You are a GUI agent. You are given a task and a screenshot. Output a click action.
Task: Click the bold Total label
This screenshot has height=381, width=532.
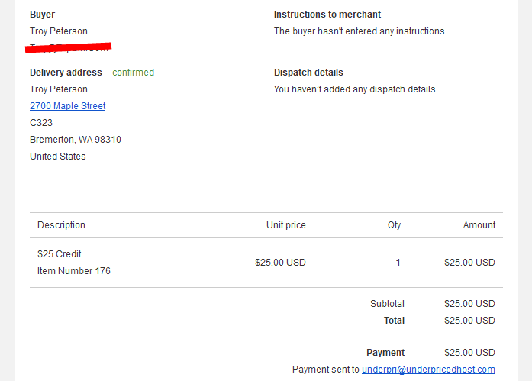[395, 320]
